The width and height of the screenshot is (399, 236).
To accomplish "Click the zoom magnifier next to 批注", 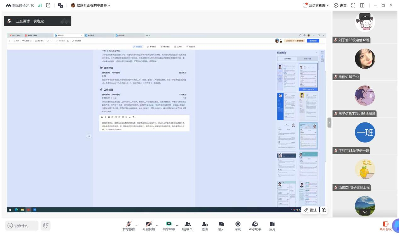I will 323,210.
